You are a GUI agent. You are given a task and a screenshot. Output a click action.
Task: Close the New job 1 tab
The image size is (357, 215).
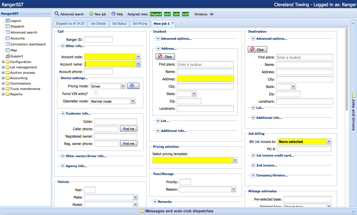point(172,23)
